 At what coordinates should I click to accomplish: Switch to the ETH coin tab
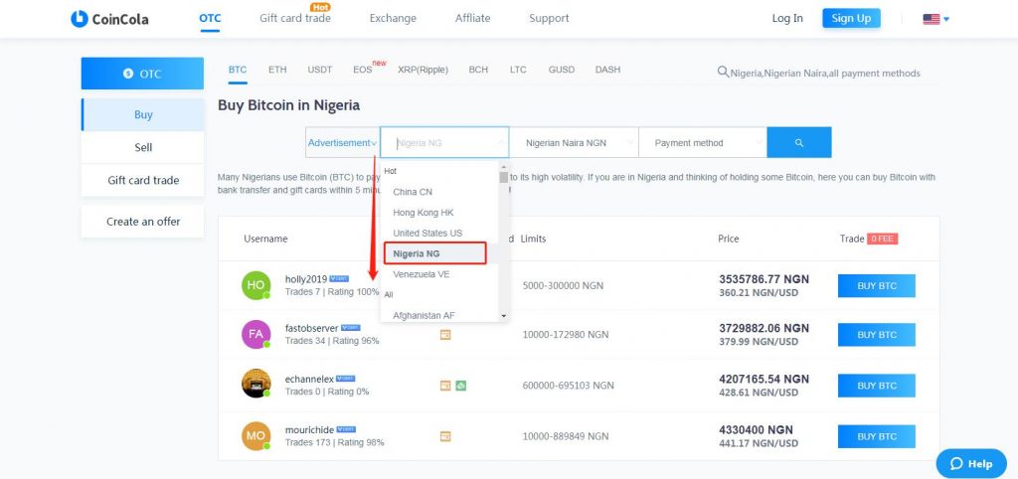(x=277, y=70)
